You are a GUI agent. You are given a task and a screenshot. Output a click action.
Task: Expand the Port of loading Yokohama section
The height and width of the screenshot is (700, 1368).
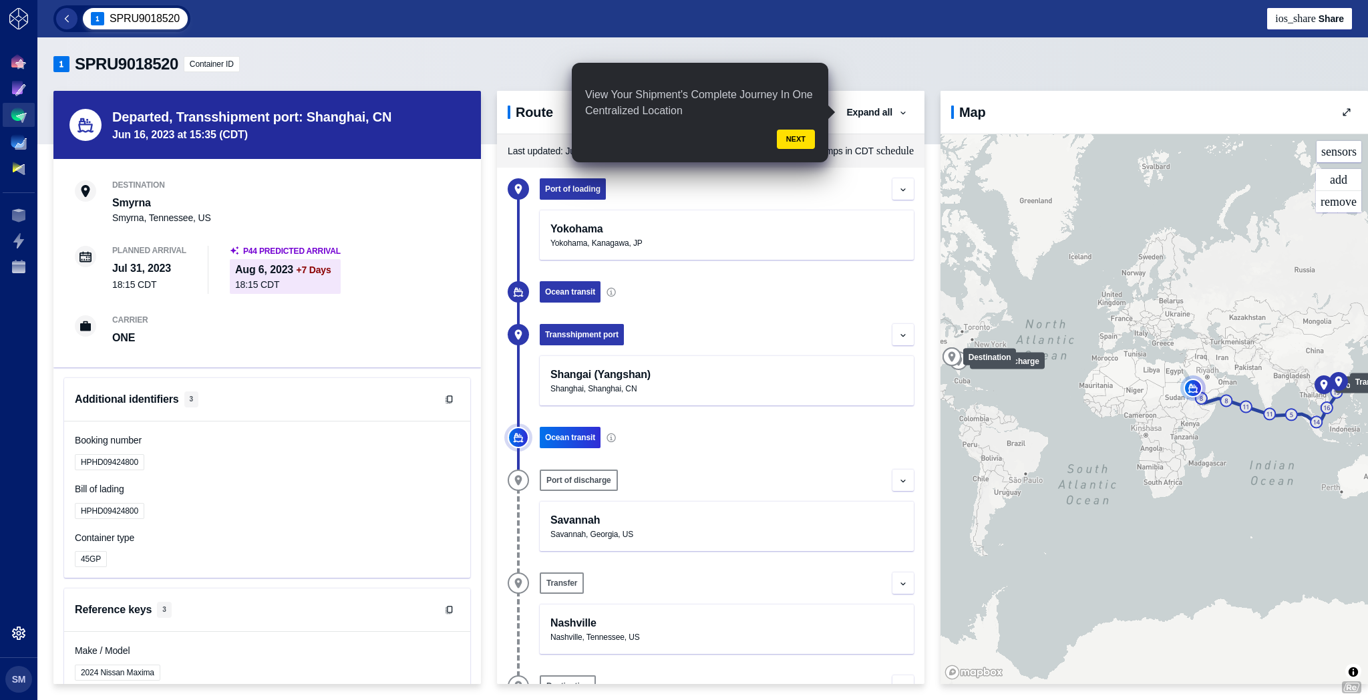pyautogui.click(x=902, y=189)
